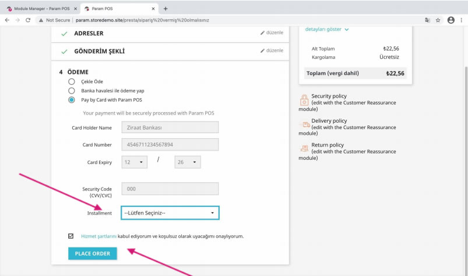Click the browser address bar URL
This screenshot has height=276, width=468.
click(x=142, y=20)
